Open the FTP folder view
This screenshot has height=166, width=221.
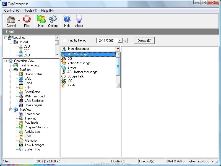(x=27, y=87)
